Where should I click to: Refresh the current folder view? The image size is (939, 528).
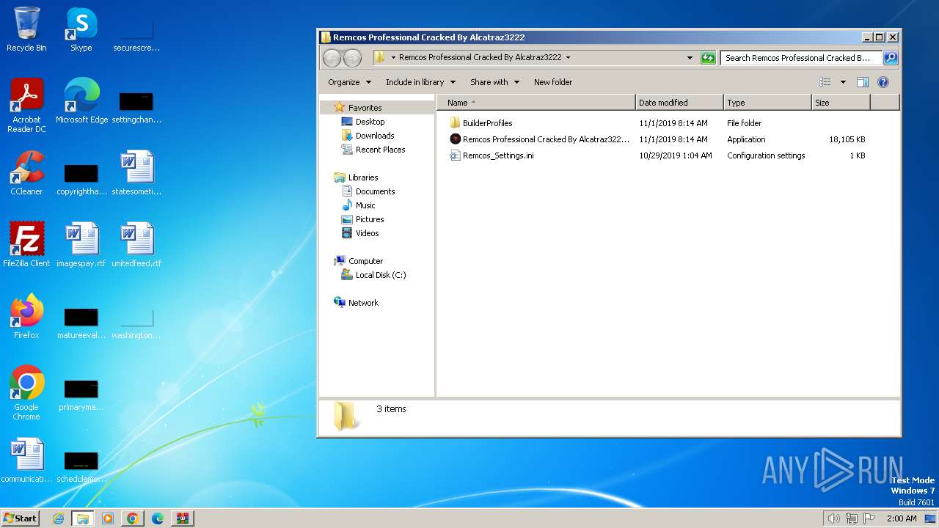coord(708,58)
